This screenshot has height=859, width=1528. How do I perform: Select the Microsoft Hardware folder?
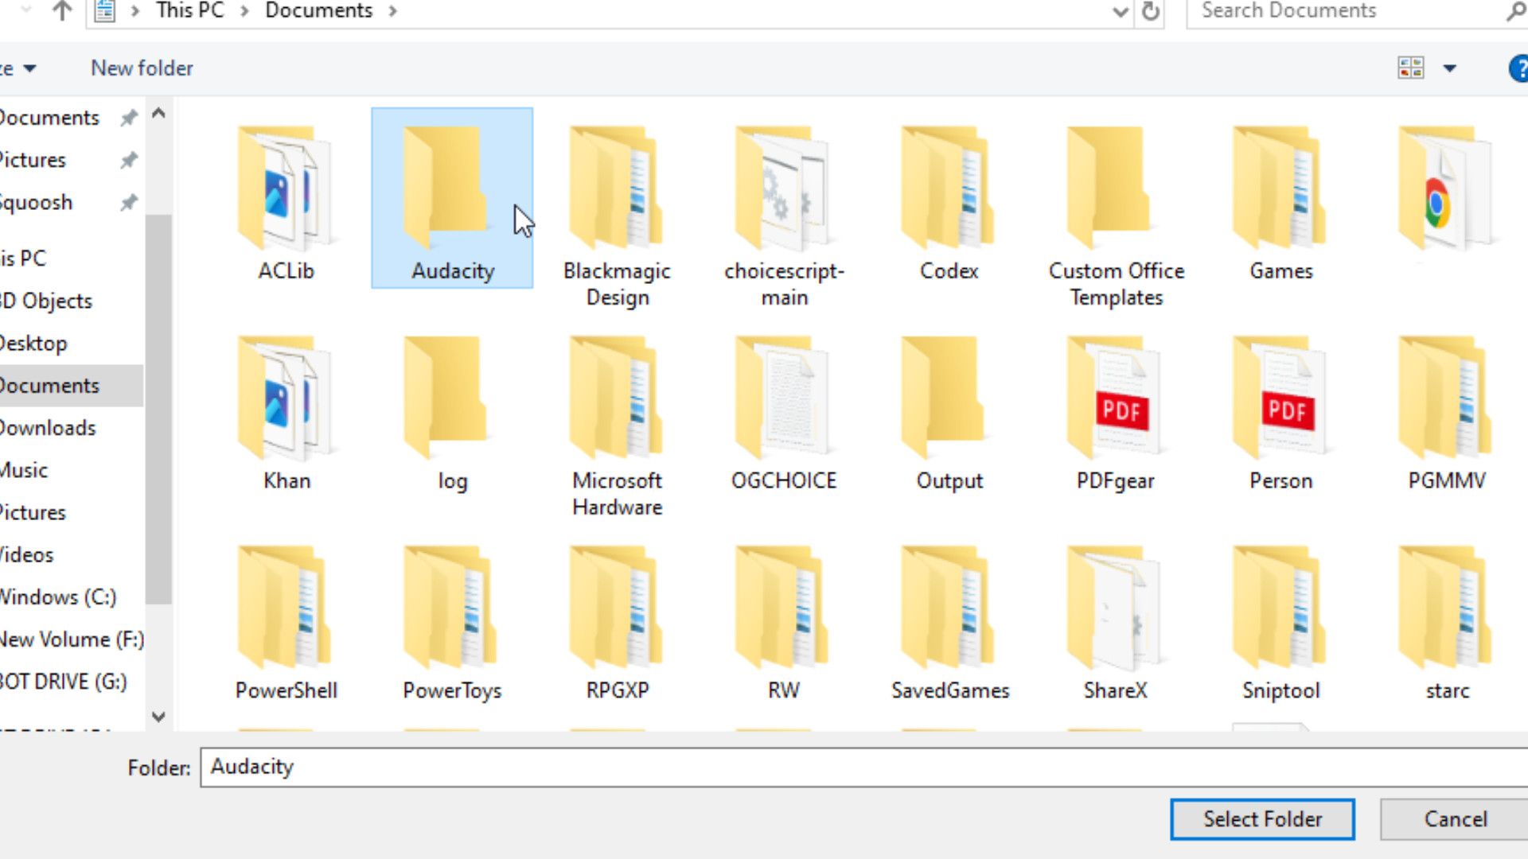[617, 427]
